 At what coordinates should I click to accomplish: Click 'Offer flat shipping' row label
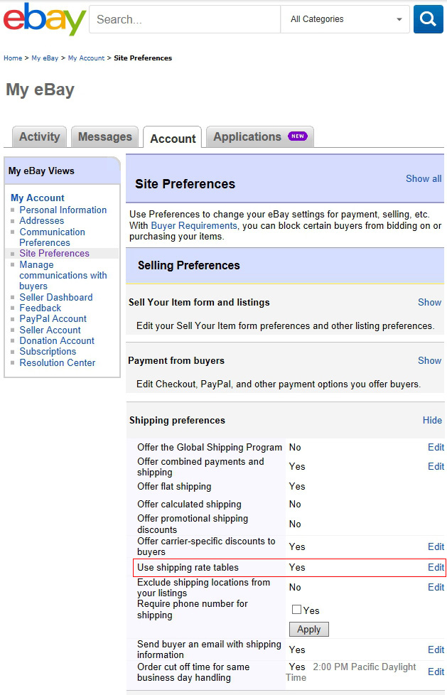pyautogui.click(x=174, y=486)
